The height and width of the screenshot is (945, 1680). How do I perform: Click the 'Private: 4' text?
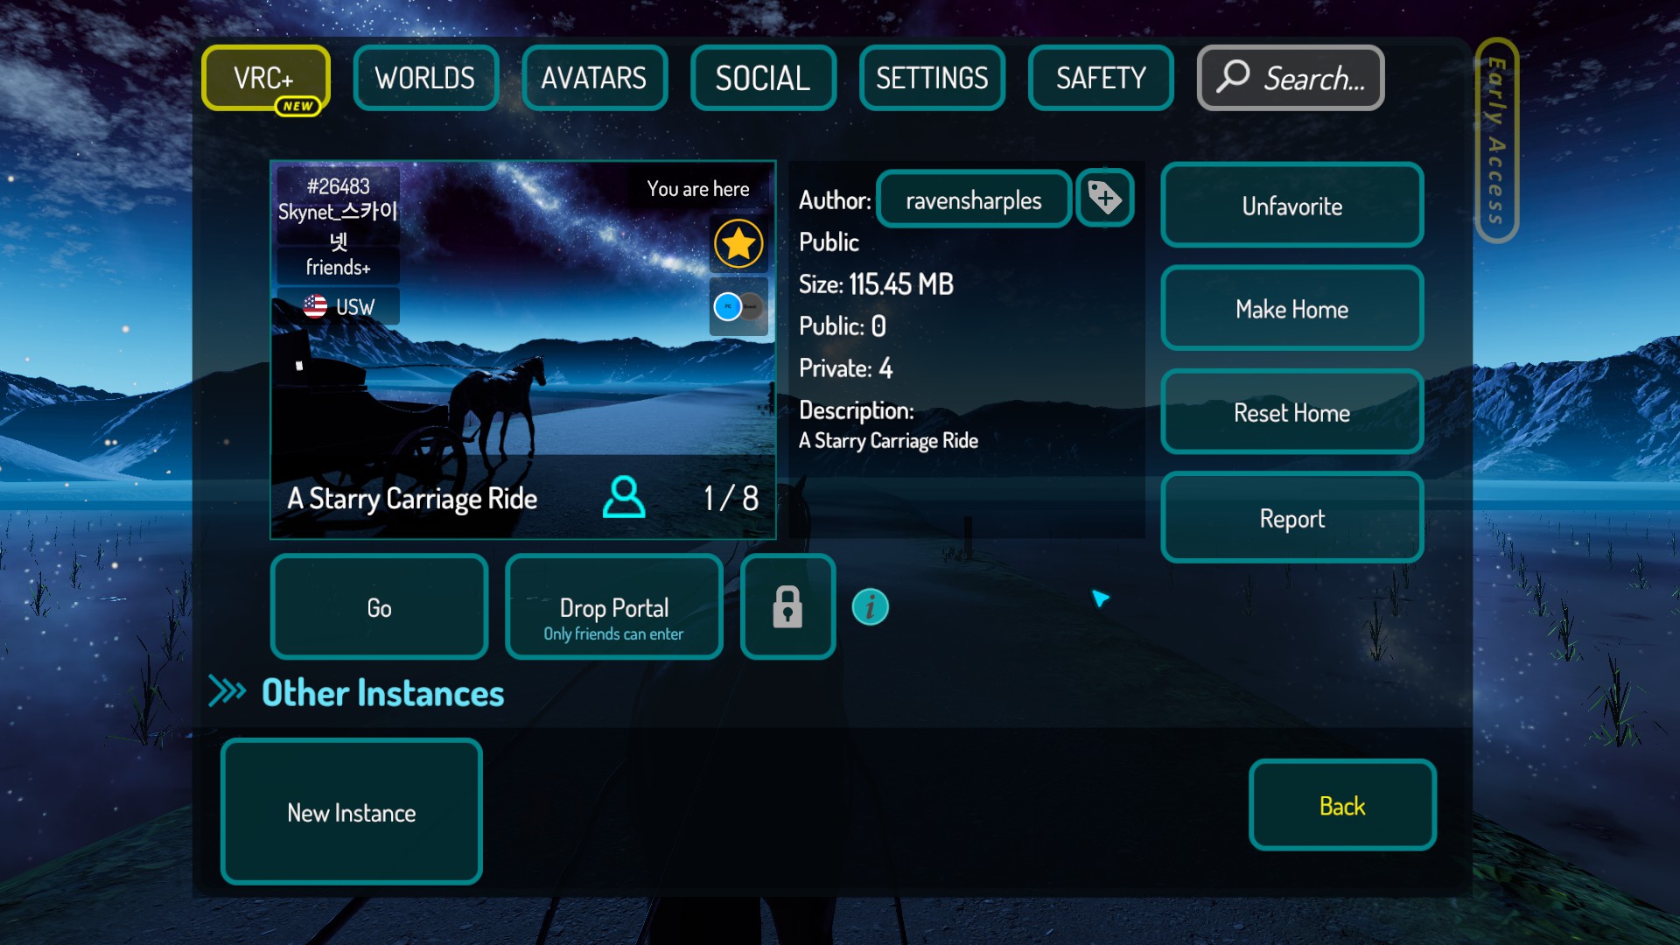tap(845, 368)
